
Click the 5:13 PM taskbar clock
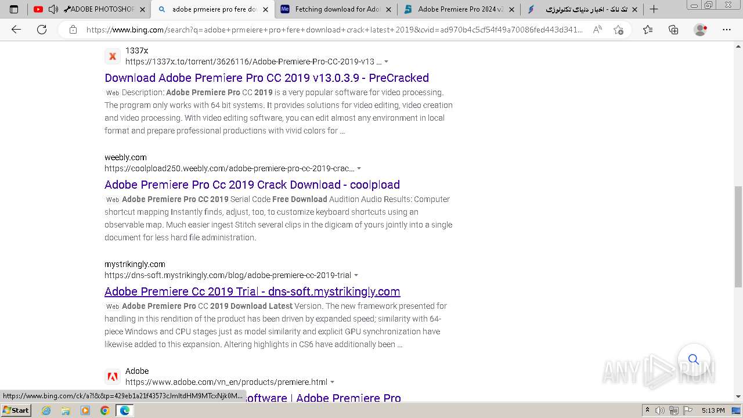click(x=713, y=410)
